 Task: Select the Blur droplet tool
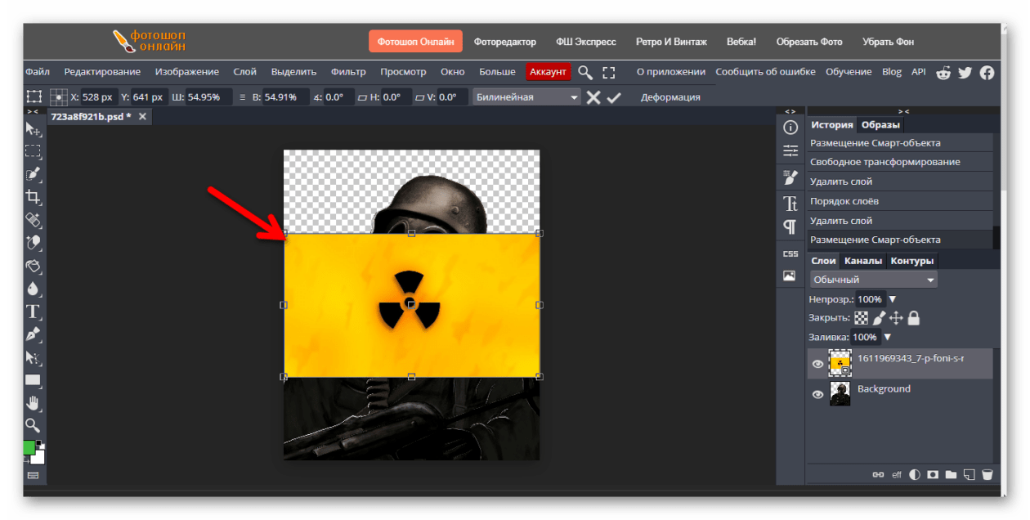[x=33, y=289]
